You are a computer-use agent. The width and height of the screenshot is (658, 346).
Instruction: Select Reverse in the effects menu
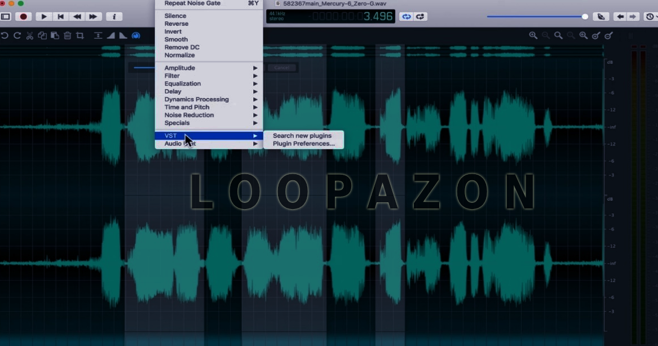coord(176,24)
